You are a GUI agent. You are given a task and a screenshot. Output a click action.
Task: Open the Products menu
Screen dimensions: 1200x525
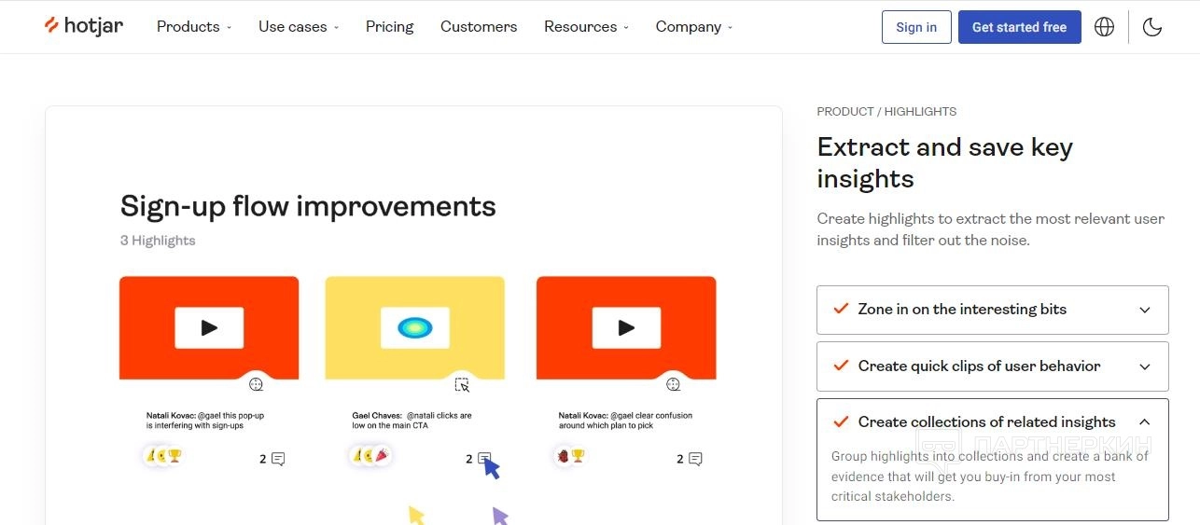(x=194, y=27)
